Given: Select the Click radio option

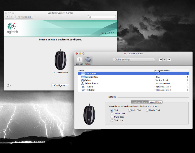Looking at the screenshot, I should coord(112,110).
